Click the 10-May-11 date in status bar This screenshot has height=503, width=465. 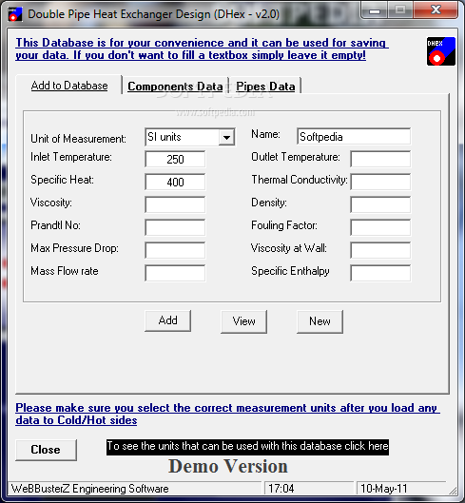tap(384, 489)
